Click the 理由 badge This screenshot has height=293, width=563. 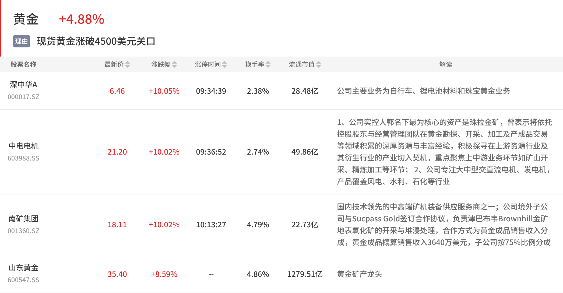point(22,41)
